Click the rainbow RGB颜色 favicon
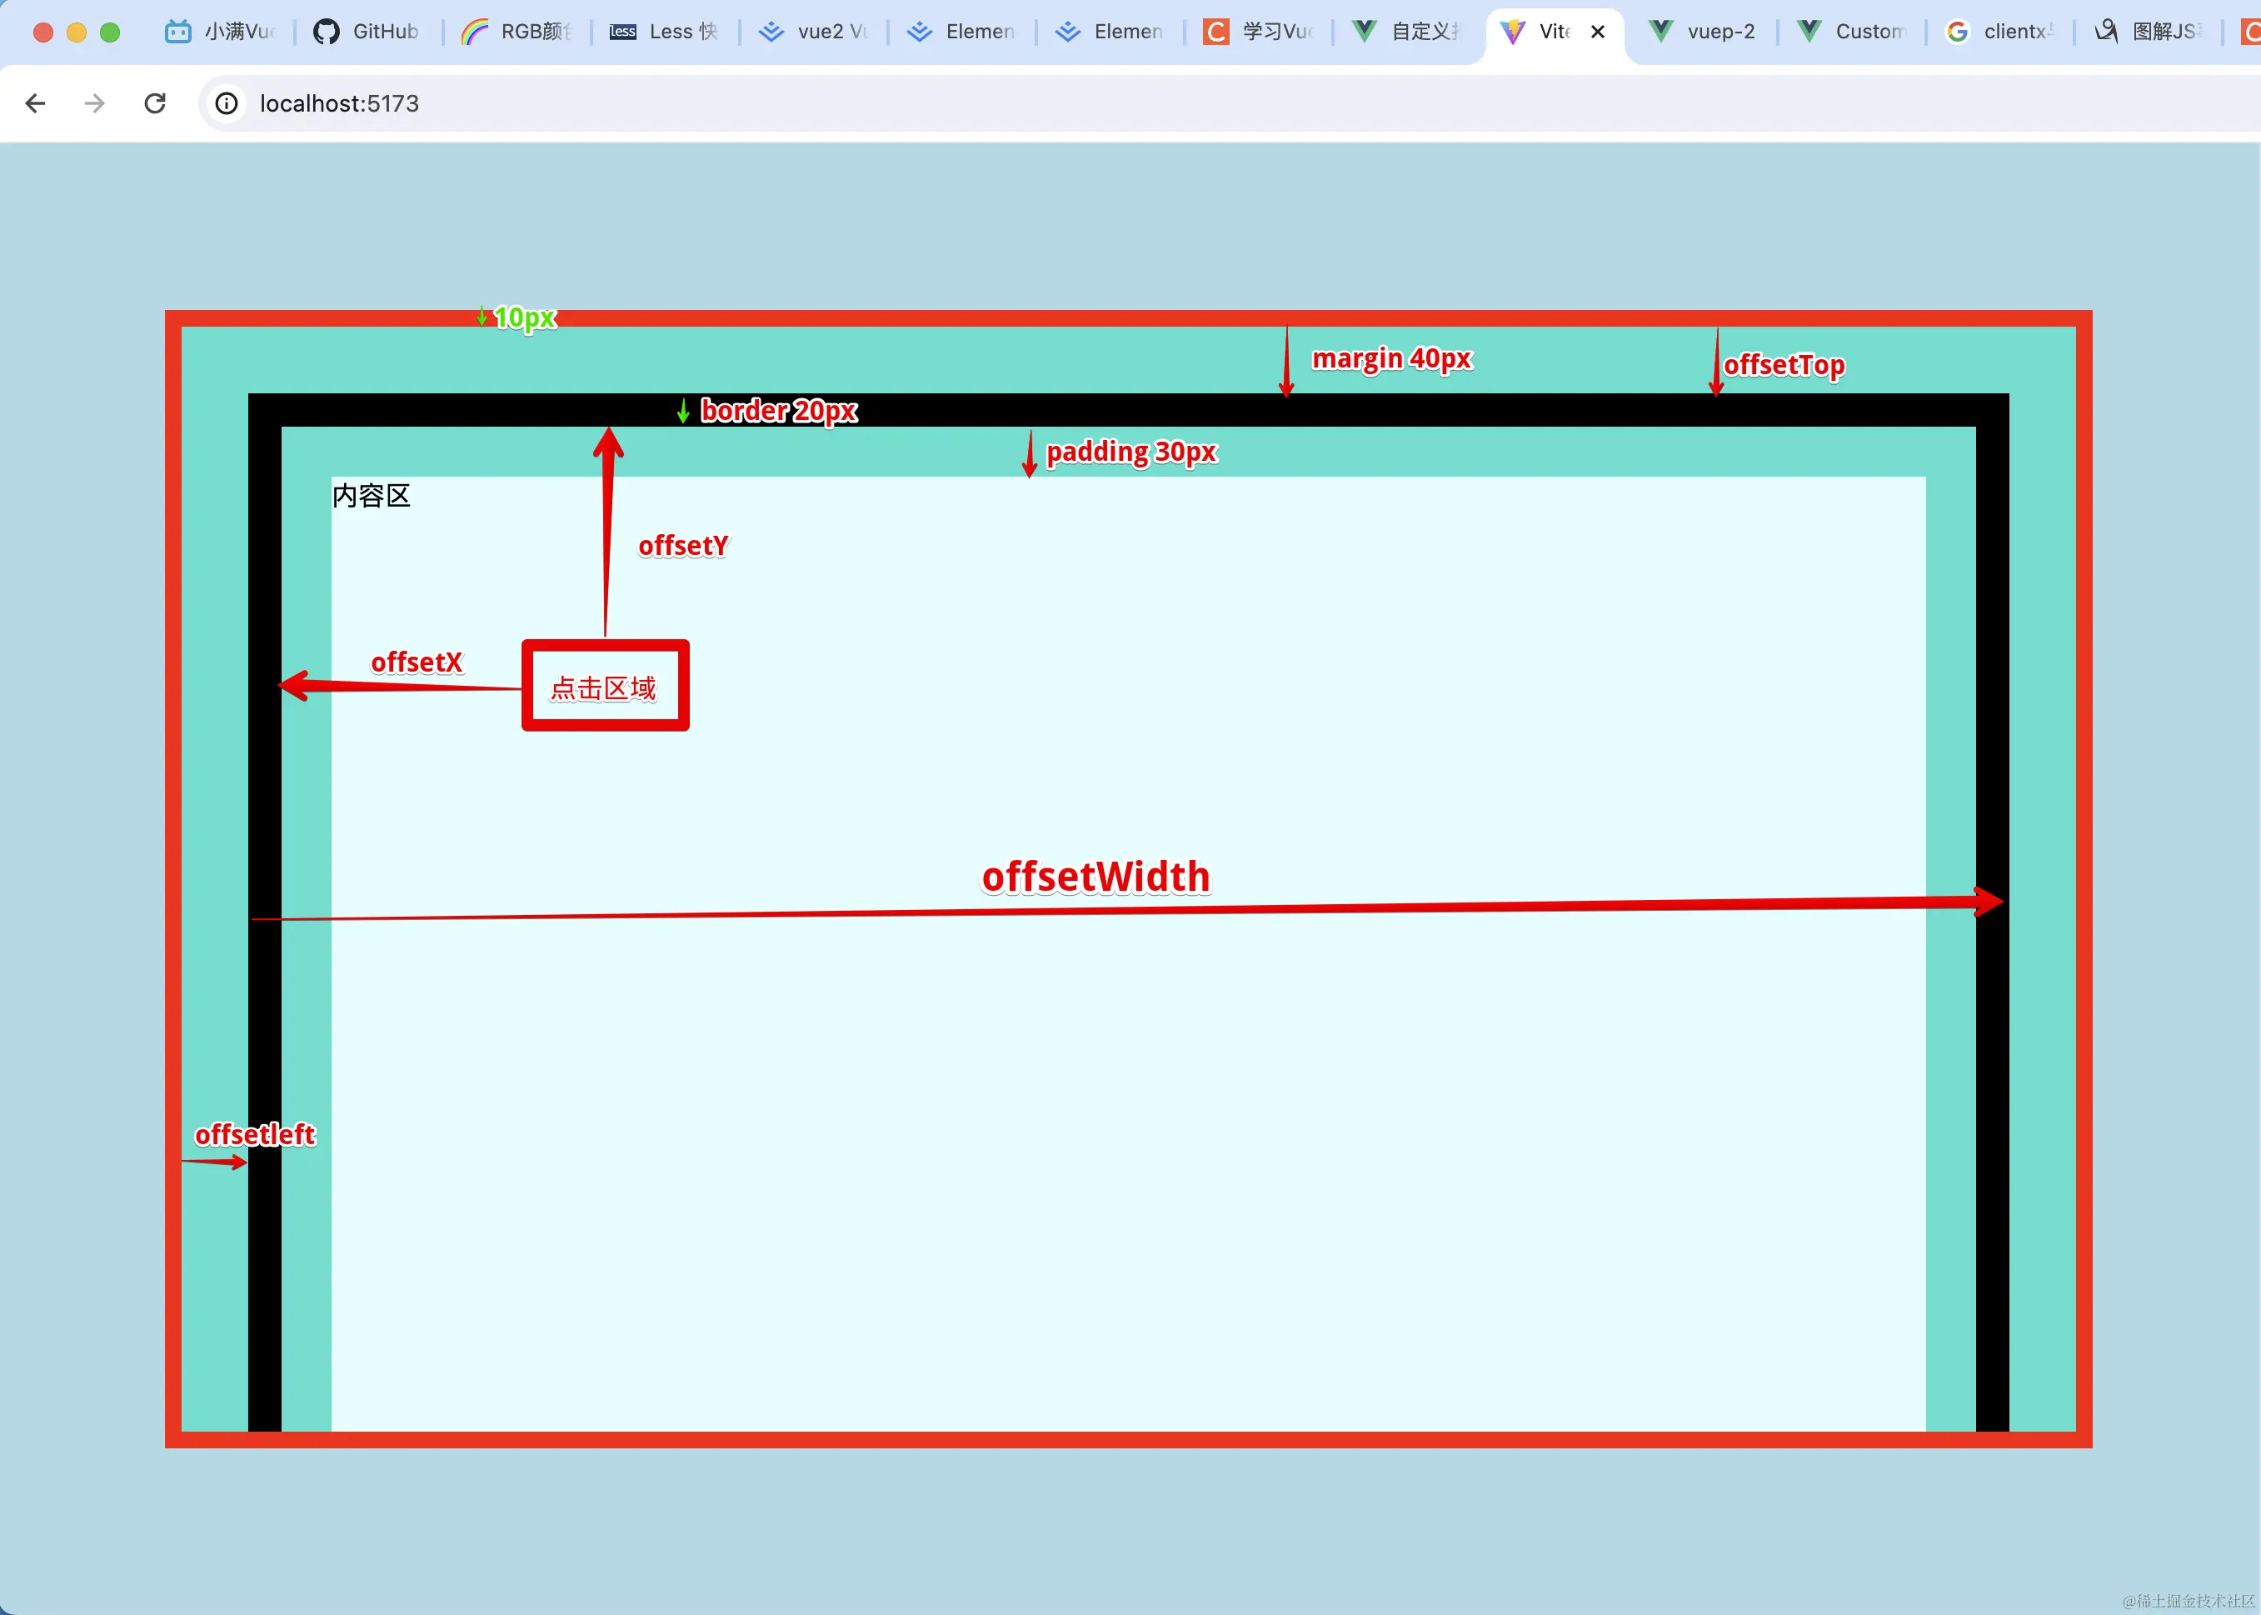 tap(475, 31)
